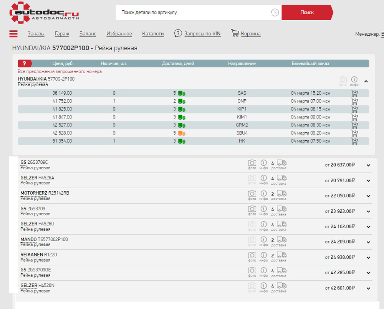
Task: Open the hamburger menu icon
Action: coord(13,34)
